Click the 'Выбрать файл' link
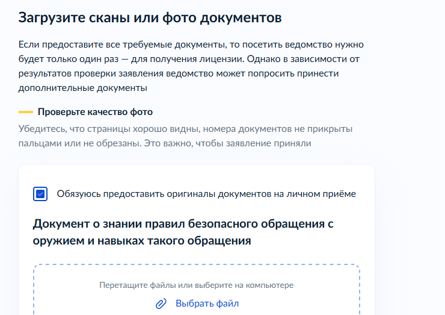This screenshot has width=445, height=315. click(207, 304)
